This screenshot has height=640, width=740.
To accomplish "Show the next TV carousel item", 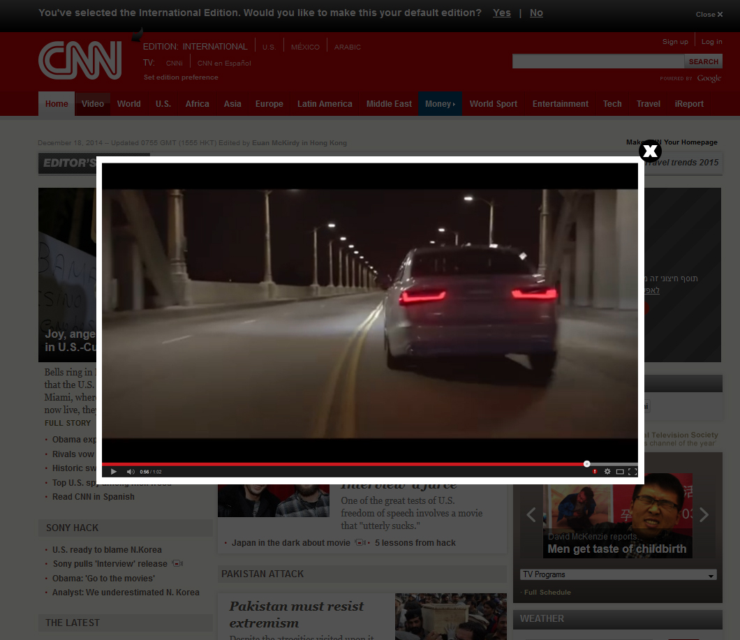I will coord(704,514).
